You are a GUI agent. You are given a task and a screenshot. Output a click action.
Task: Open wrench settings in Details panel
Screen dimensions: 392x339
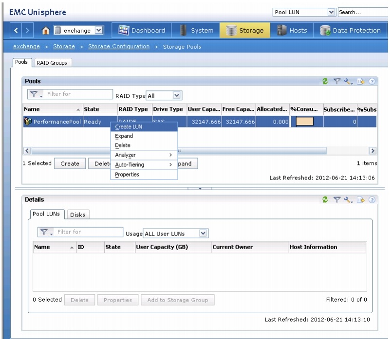tap(348, 200)
